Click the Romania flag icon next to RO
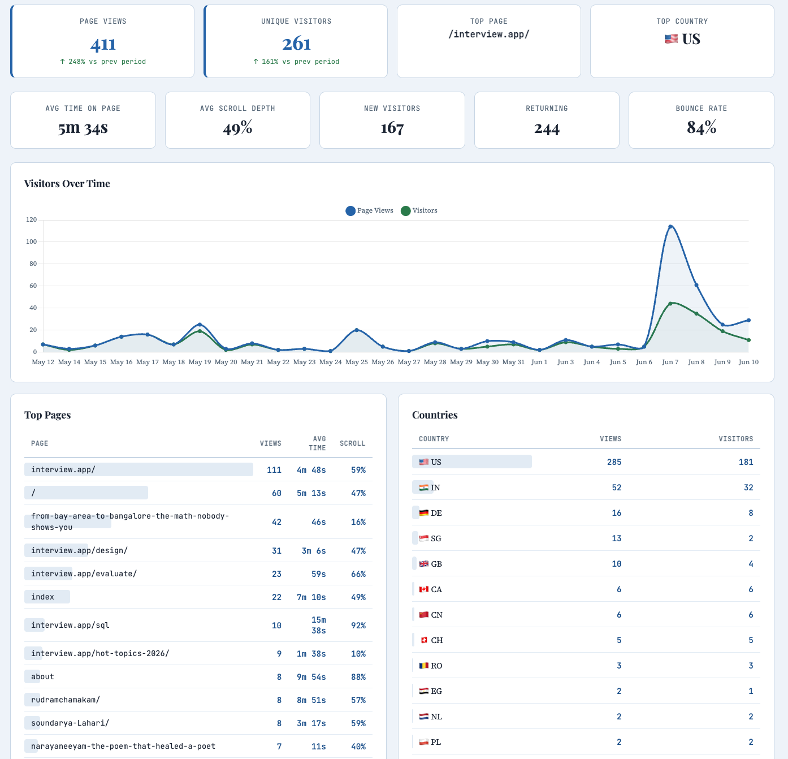The width and height of the screenshot is (788, 759). pyautogui.click(x=423, y=666)
